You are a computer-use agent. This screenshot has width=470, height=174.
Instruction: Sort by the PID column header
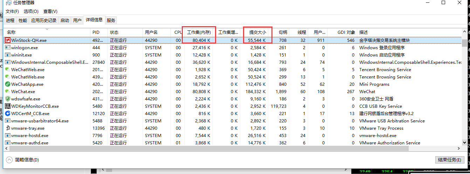(x=99, y=32)
